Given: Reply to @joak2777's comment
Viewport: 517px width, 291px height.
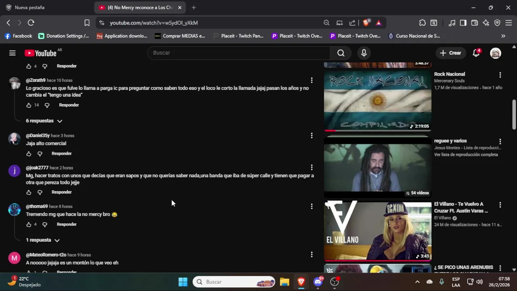Looking at the screenshot, I should [62, 192].
